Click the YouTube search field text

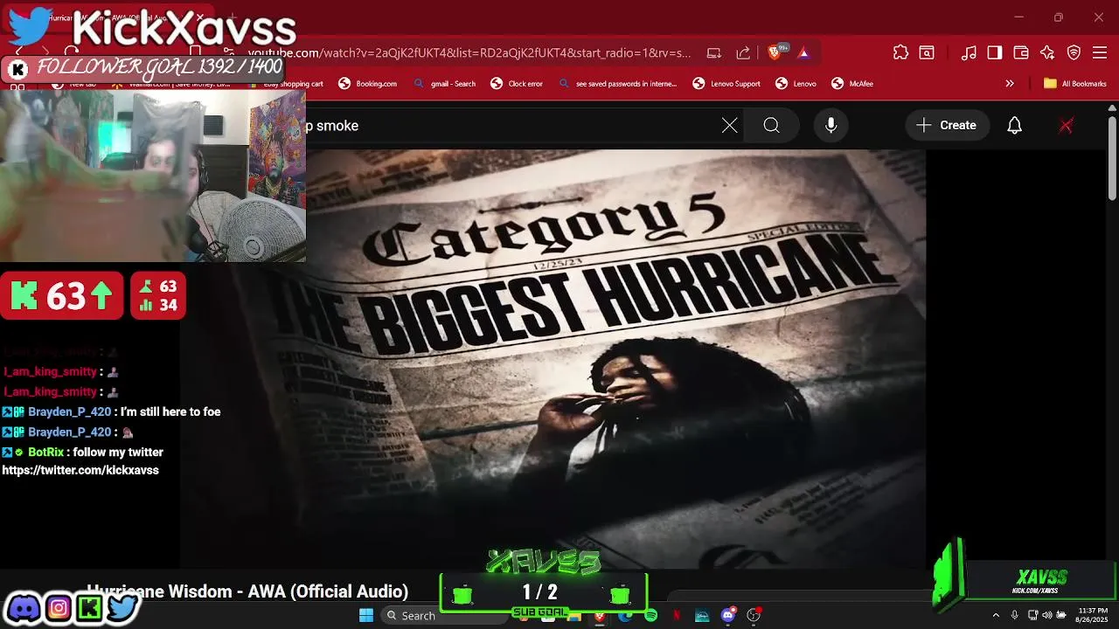pyautogui.click(x=332, y=126)
